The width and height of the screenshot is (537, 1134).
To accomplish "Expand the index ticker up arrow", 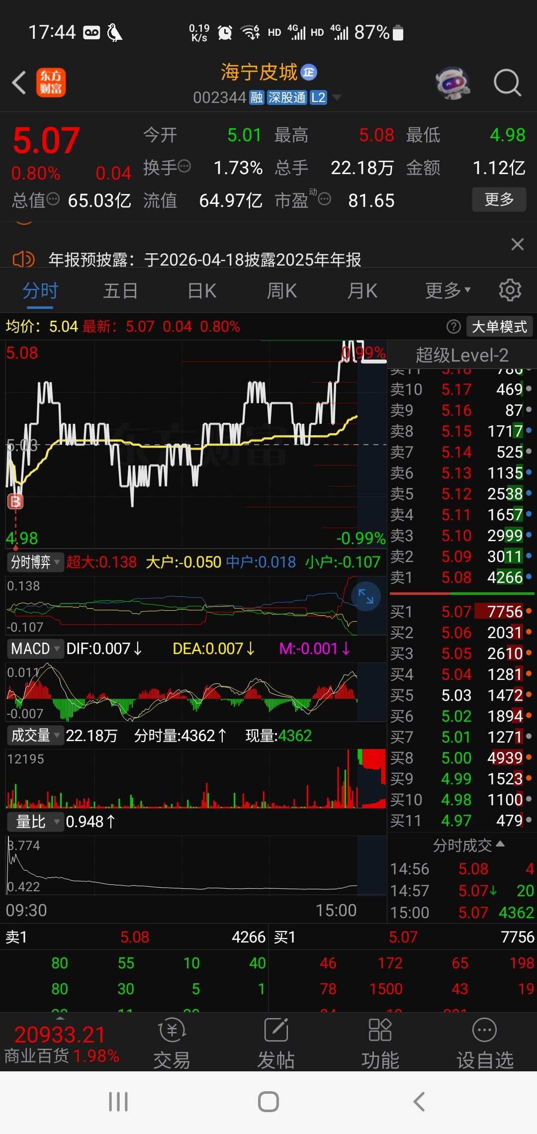I will click(x=60, y=1018).
